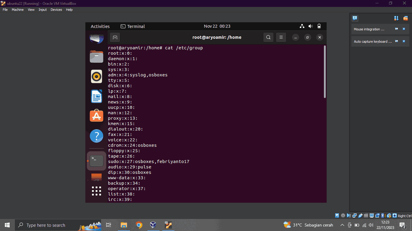
Task: Open the Input menu
Action: click(43, 10)
